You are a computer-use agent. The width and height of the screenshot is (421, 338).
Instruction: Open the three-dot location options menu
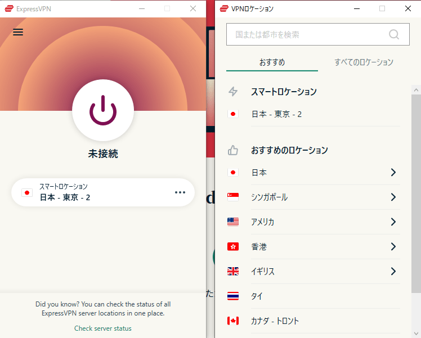[x=180, y=192]
